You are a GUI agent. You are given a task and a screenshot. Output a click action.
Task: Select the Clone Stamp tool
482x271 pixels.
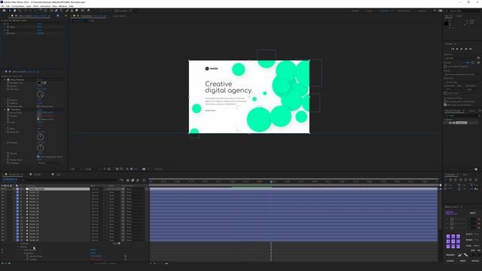tap(72, 11)
